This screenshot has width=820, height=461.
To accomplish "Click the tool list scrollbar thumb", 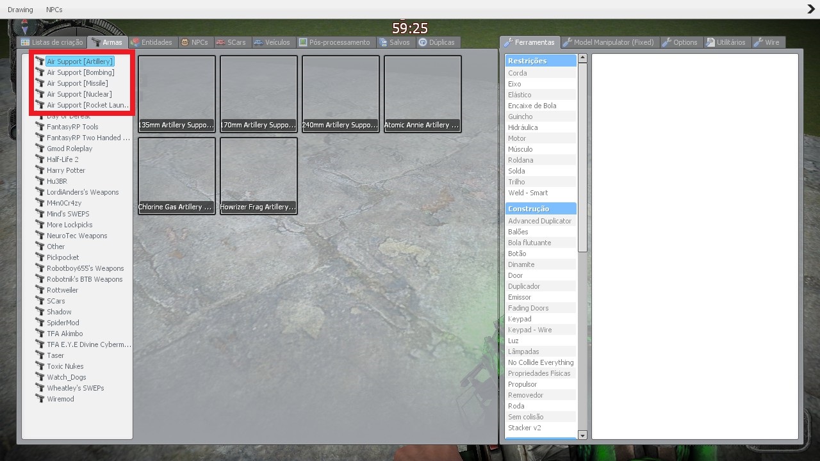I will (x=582, y=157).
